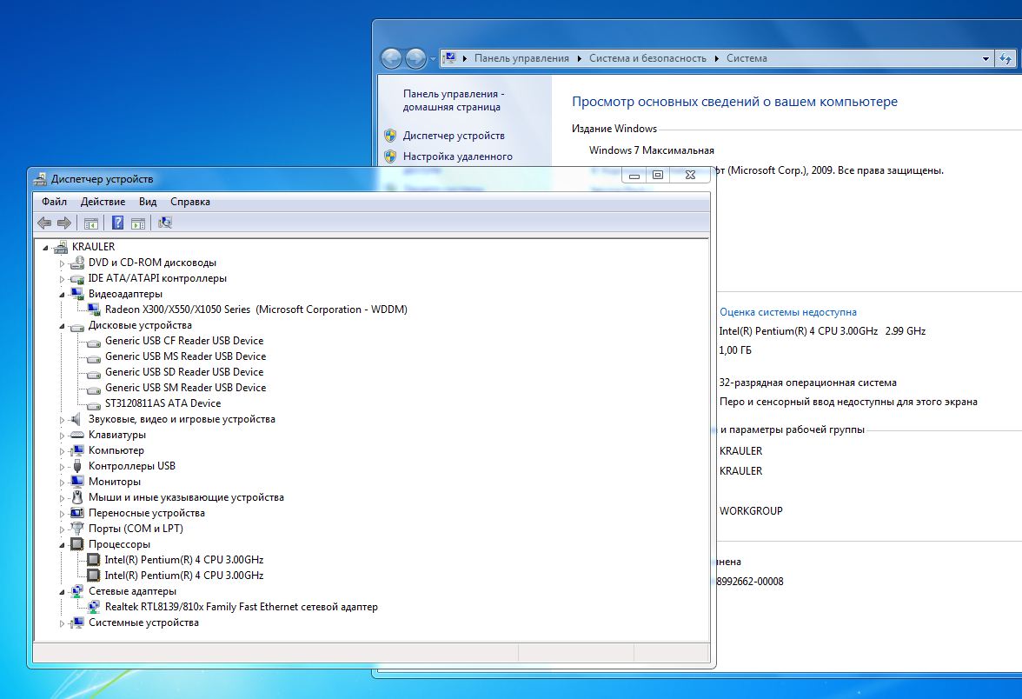Click the Диспетчер устройств window title bar

click(x=326, y=179)
